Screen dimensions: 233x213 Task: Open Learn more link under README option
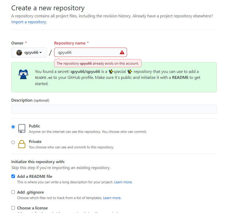pyautogui.click(x=123, y=182)
